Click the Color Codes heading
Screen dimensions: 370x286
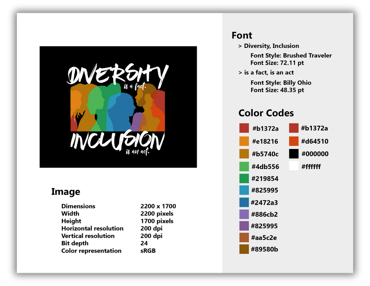tap(266, 113)
